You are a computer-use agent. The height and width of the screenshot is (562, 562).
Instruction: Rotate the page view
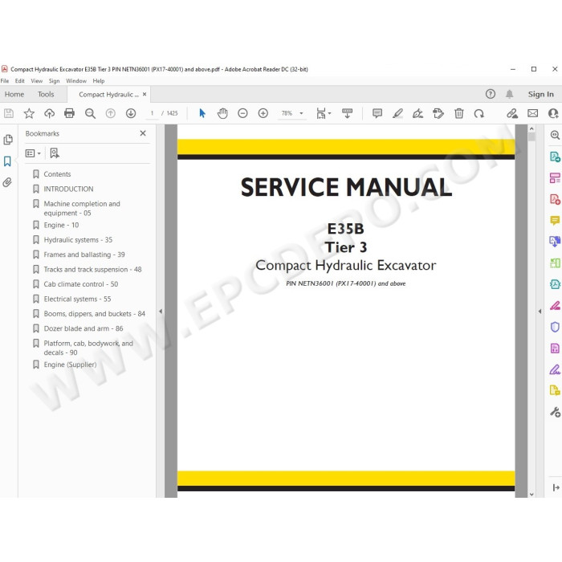point(479,114)
